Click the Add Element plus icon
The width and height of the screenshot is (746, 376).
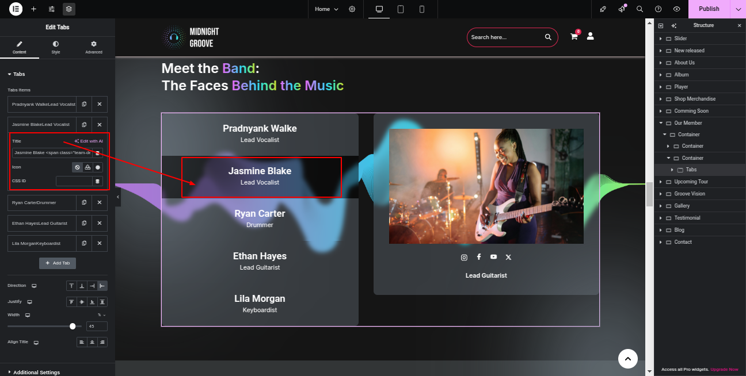pos(34,9)
